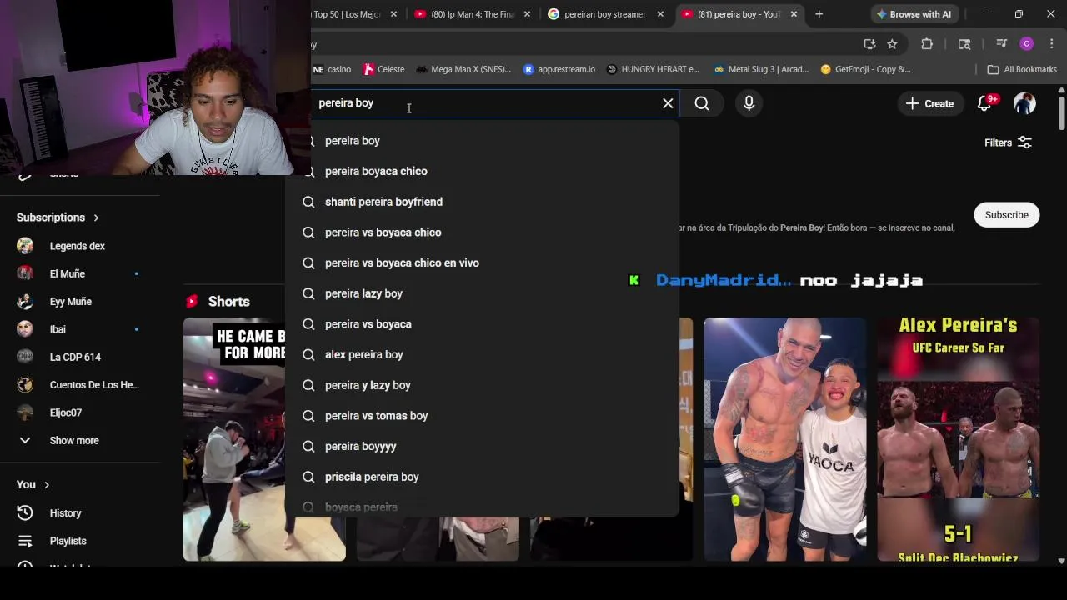Close the 'pereiran boy streamer' tab
Image resolution: width=1067 pixels, height=600 pixels.
(x=660, y=14)
